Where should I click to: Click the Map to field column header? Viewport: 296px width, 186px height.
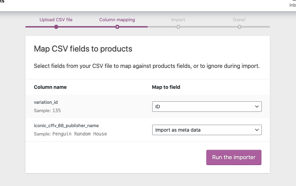click(x=166, y=87)
